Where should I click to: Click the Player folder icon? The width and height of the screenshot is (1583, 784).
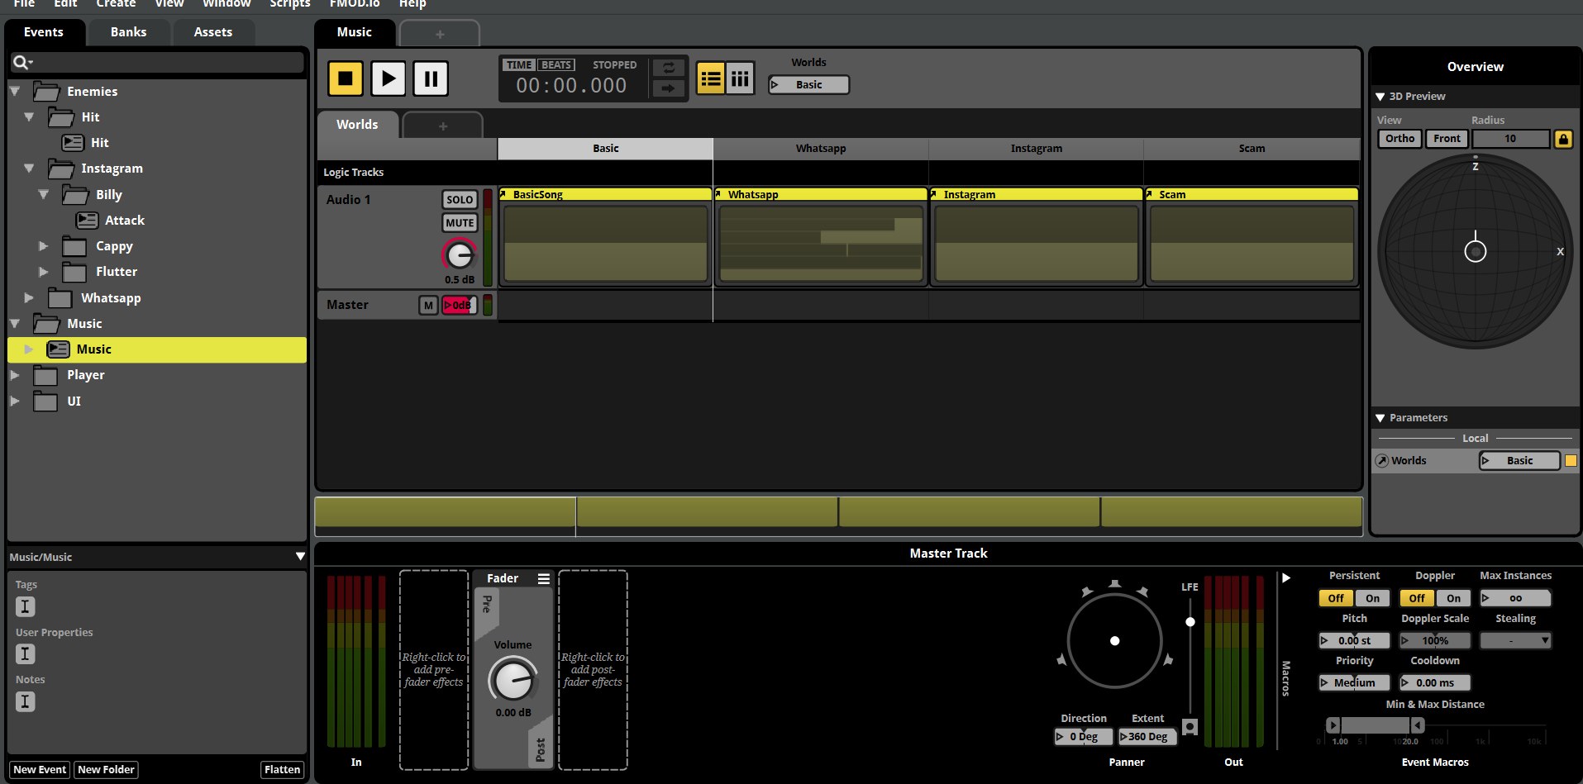coord(45,376)
